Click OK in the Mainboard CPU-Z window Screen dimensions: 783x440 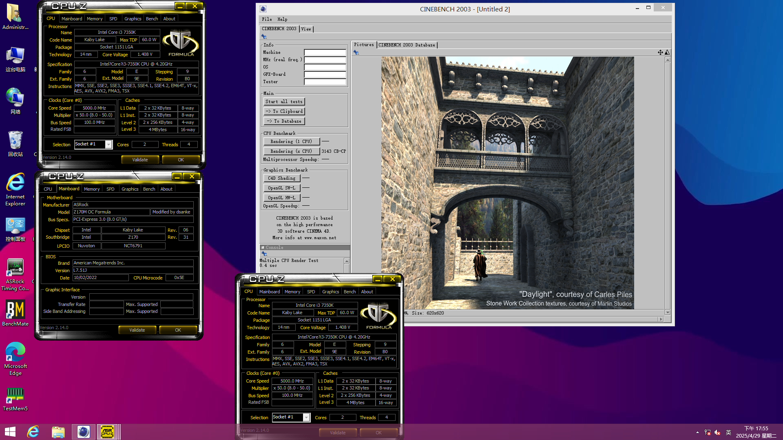coord(178,330)
